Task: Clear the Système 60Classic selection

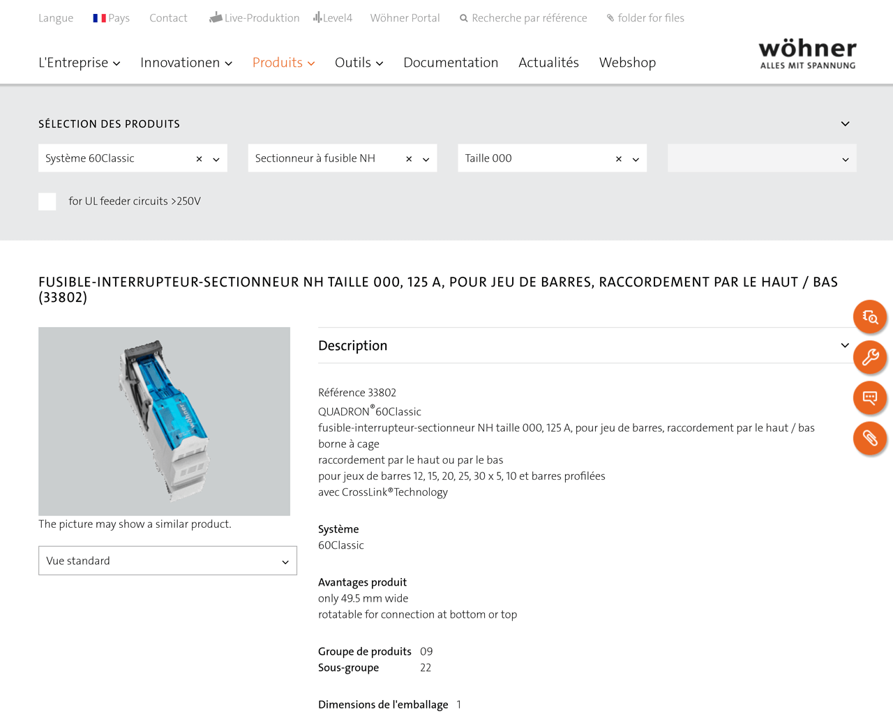Action: (x=199, y=159)
